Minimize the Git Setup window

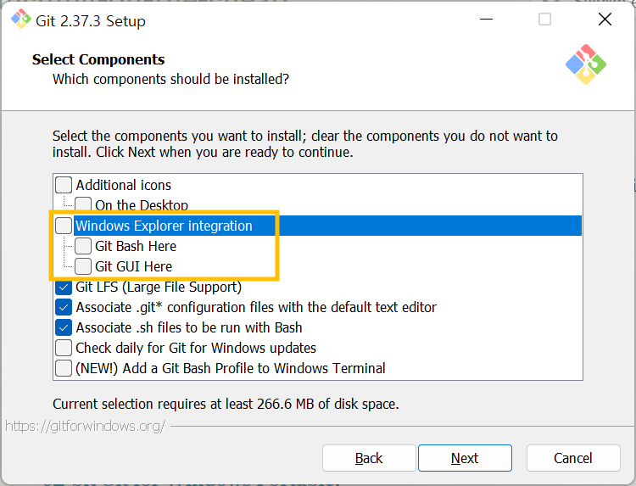[x=486, y=19]
